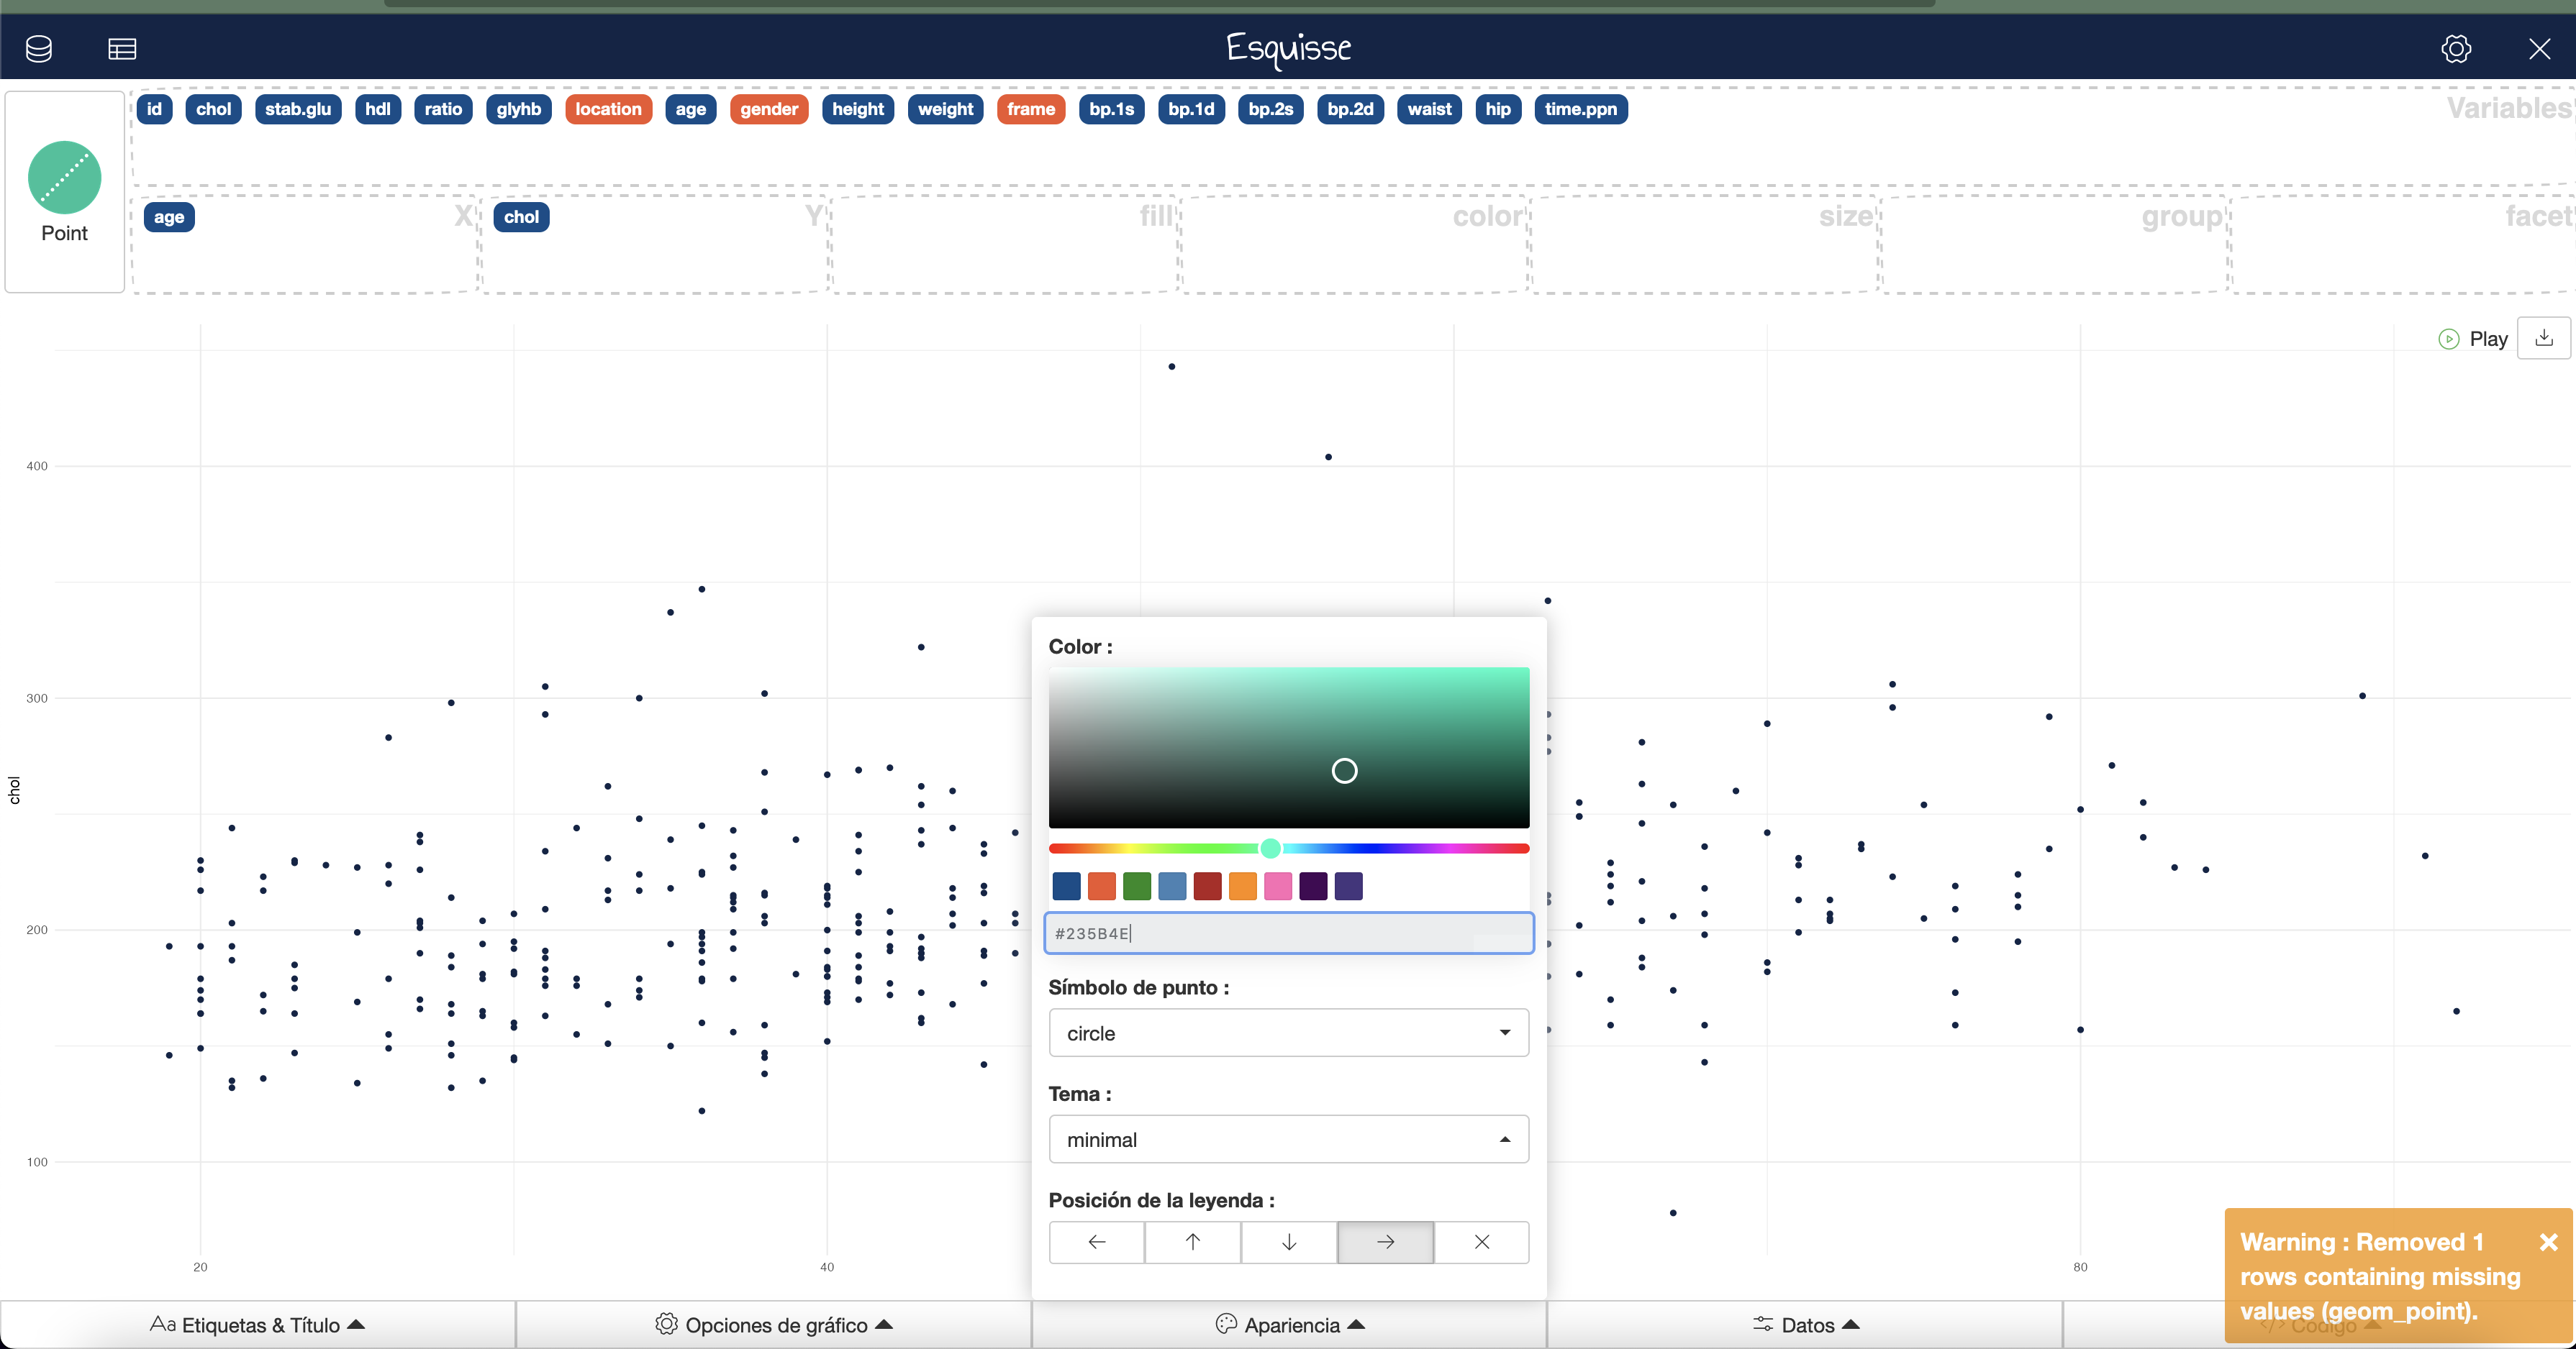Open the data import database icon

click(x=39, y=48)
